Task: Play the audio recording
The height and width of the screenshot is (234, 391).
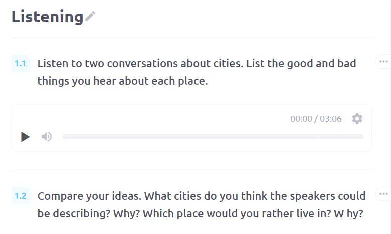Action: pos(26,137)
